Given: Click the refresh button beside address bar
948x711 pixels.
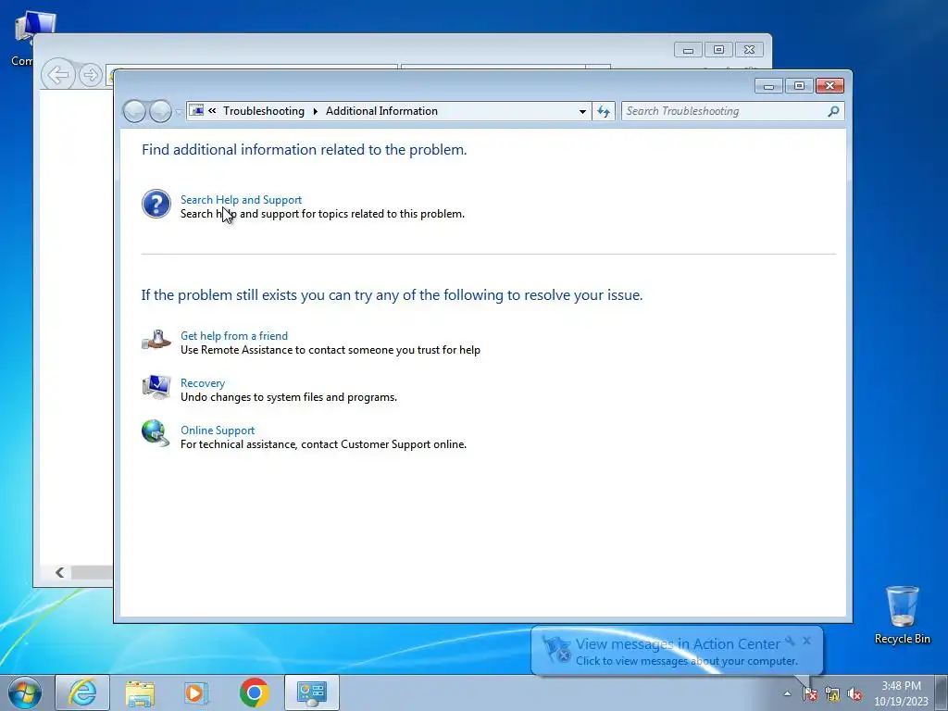Looking at the screenshot, I should coord(604,111).
